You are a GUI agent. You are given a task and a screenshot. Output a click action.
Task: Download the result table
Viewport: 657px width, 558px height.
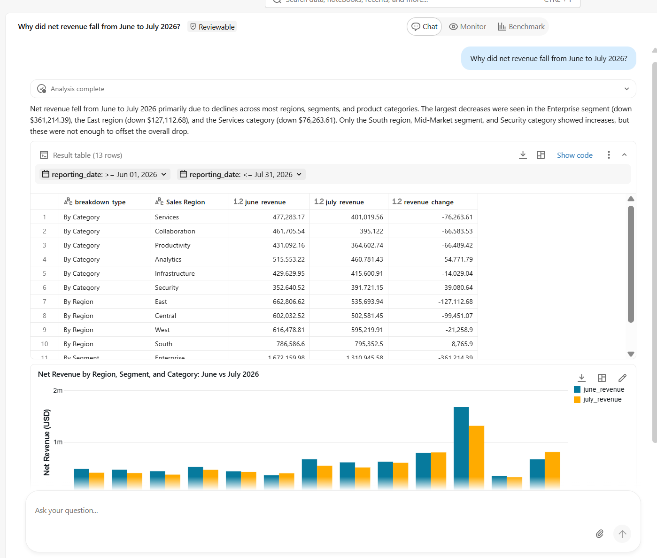coord(523,155)
